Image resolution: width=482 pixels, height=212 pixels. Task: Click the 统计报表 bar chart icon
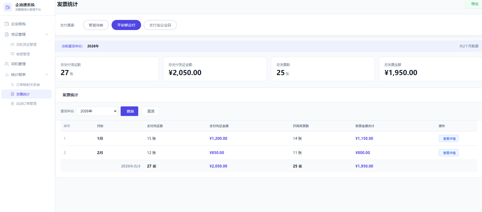[x=7, y=75]
